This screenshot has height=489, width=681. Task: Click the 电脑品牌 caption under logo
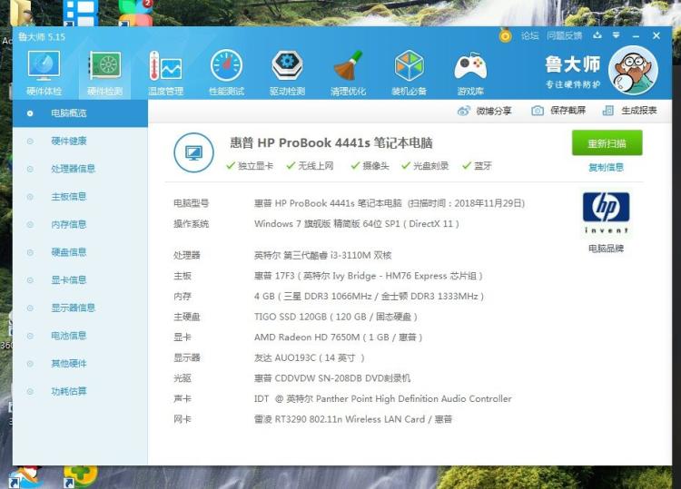606,249
